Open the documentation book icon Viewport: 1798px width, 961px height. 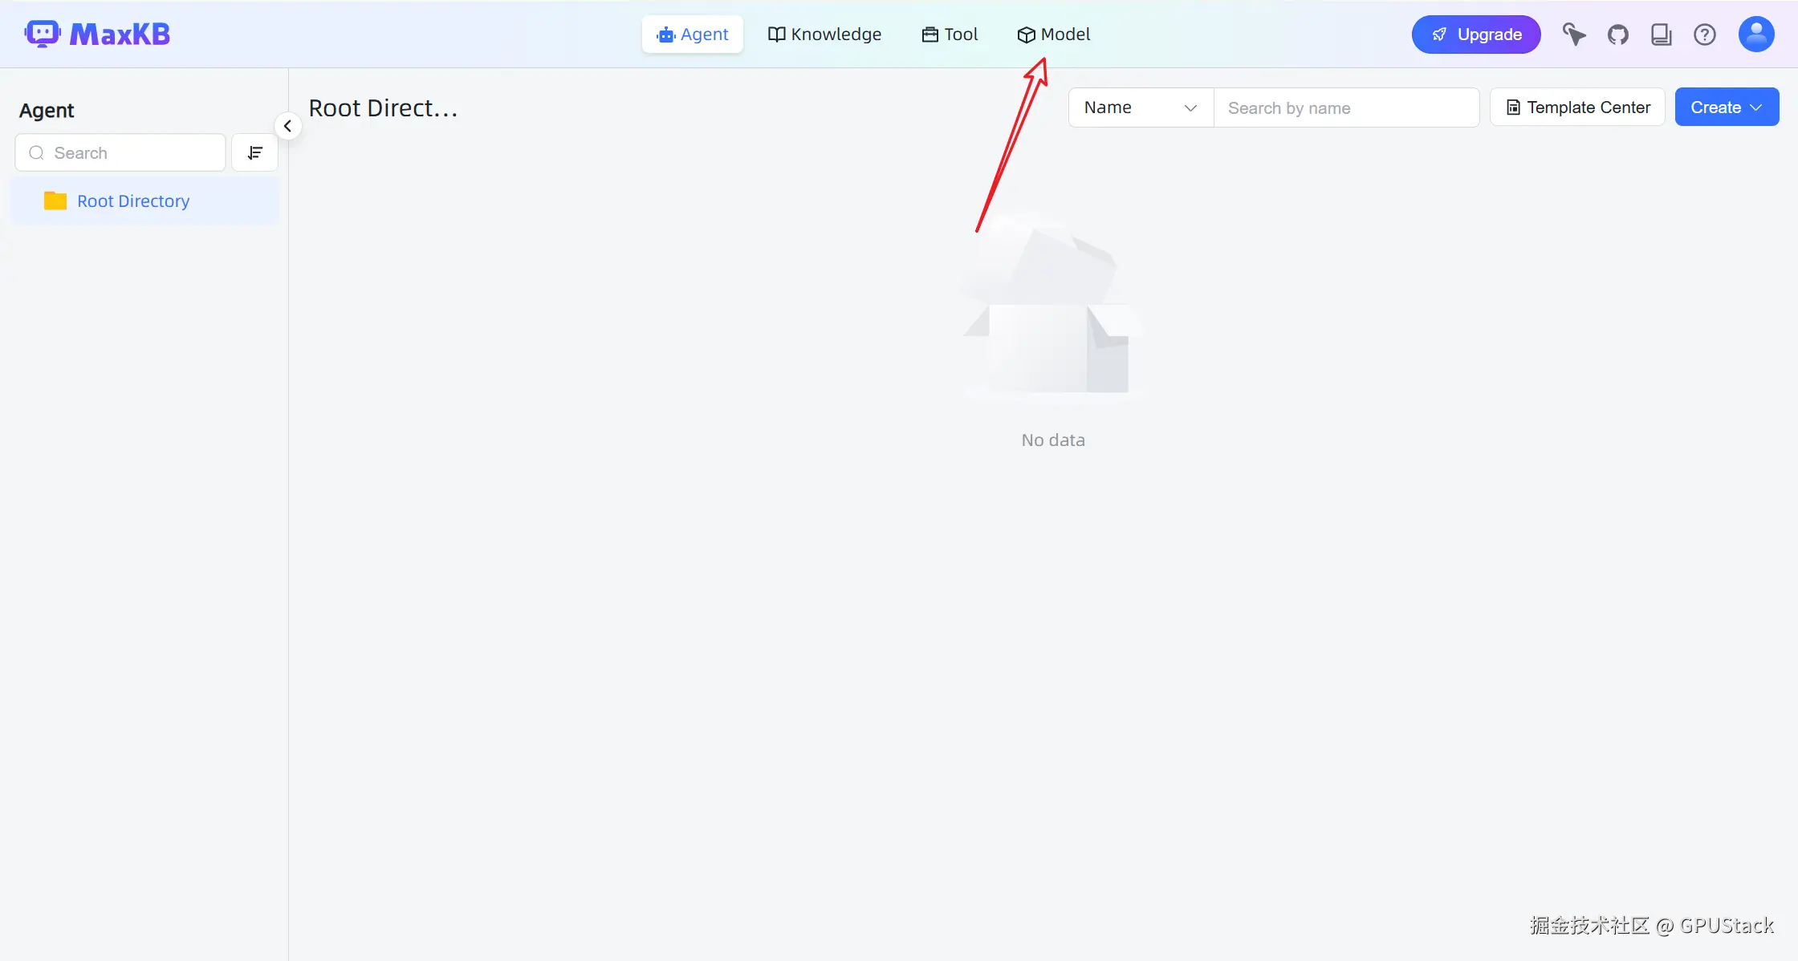[x=1661, y=34]
